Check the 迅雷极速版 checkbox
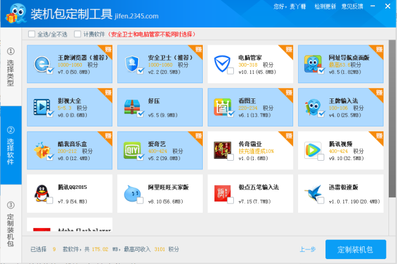 (321, 200)
